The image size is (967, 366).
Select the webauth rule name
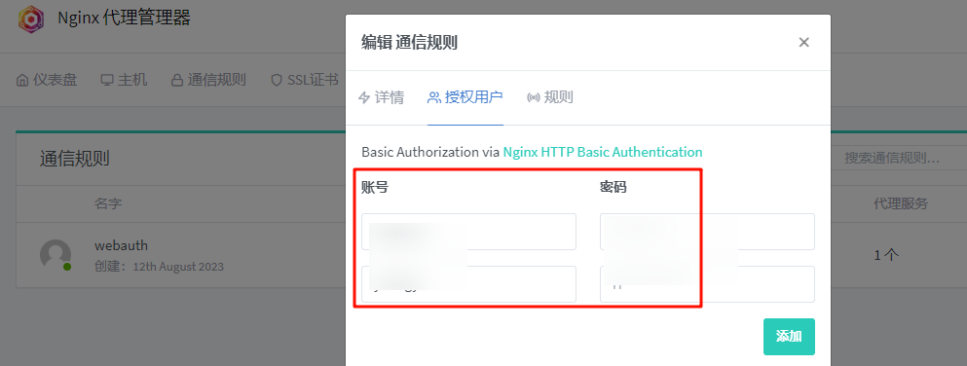pos(121,245)
